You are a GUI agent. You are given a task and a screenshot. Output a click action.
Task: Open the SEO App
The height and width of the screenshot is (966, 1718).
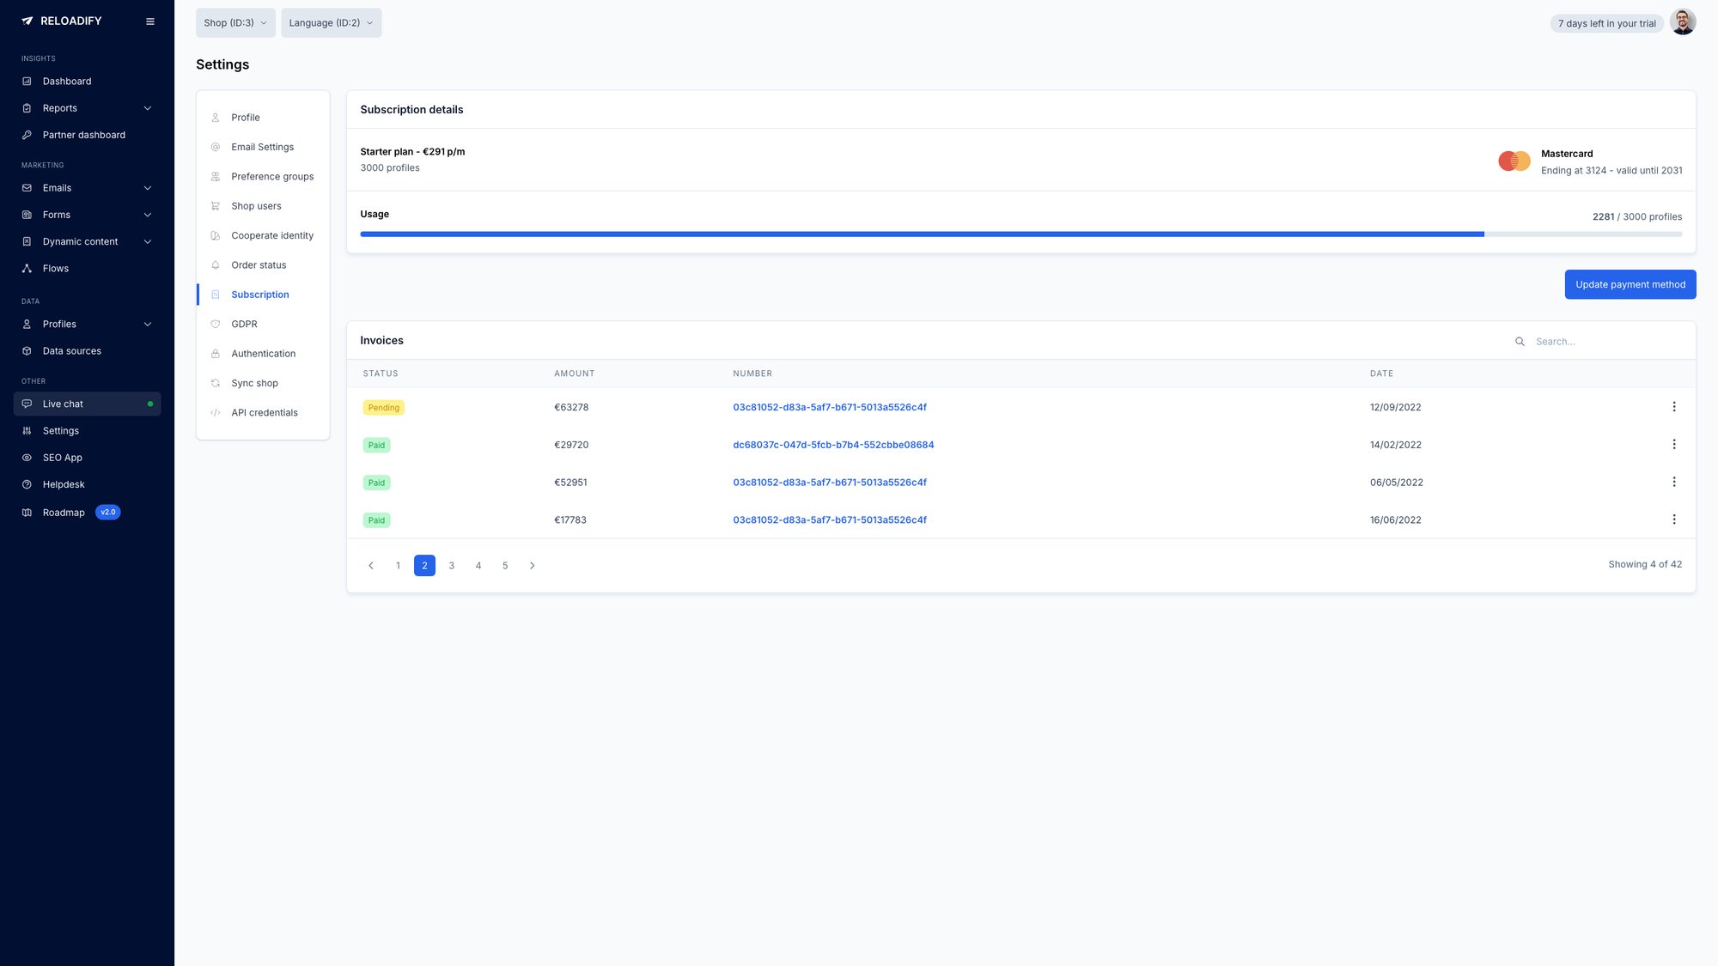[63, 457]
